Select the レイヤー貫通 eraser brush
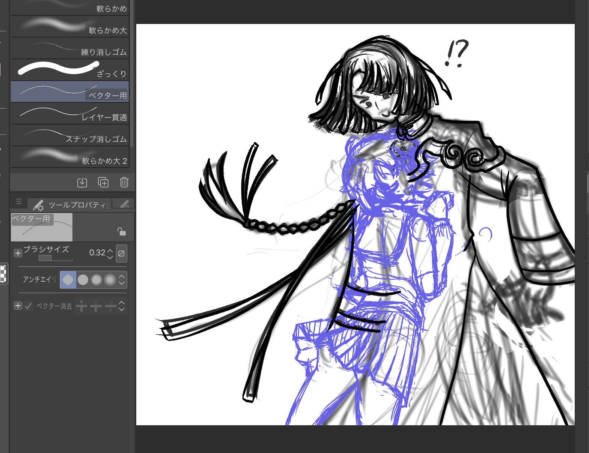The image size is (589, 453). pos(70,113)
